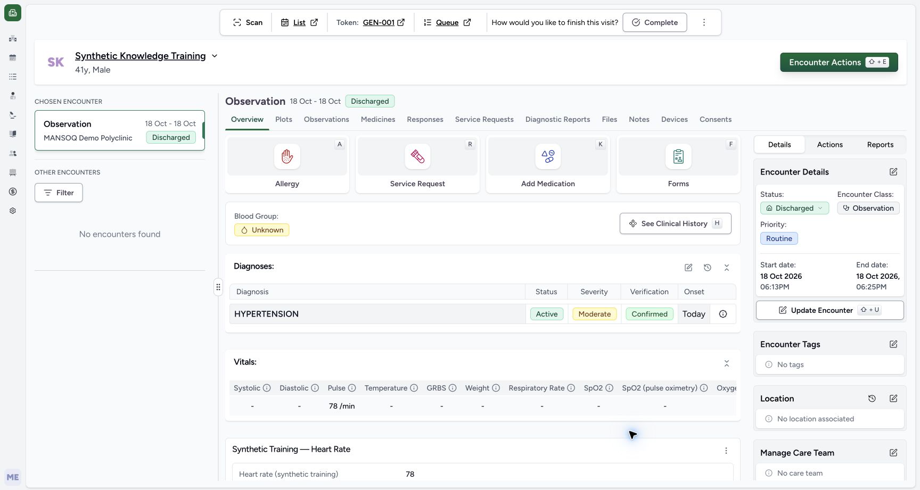
Task: Click the Unknown blood group badge
Action: (x=262, y=230)
